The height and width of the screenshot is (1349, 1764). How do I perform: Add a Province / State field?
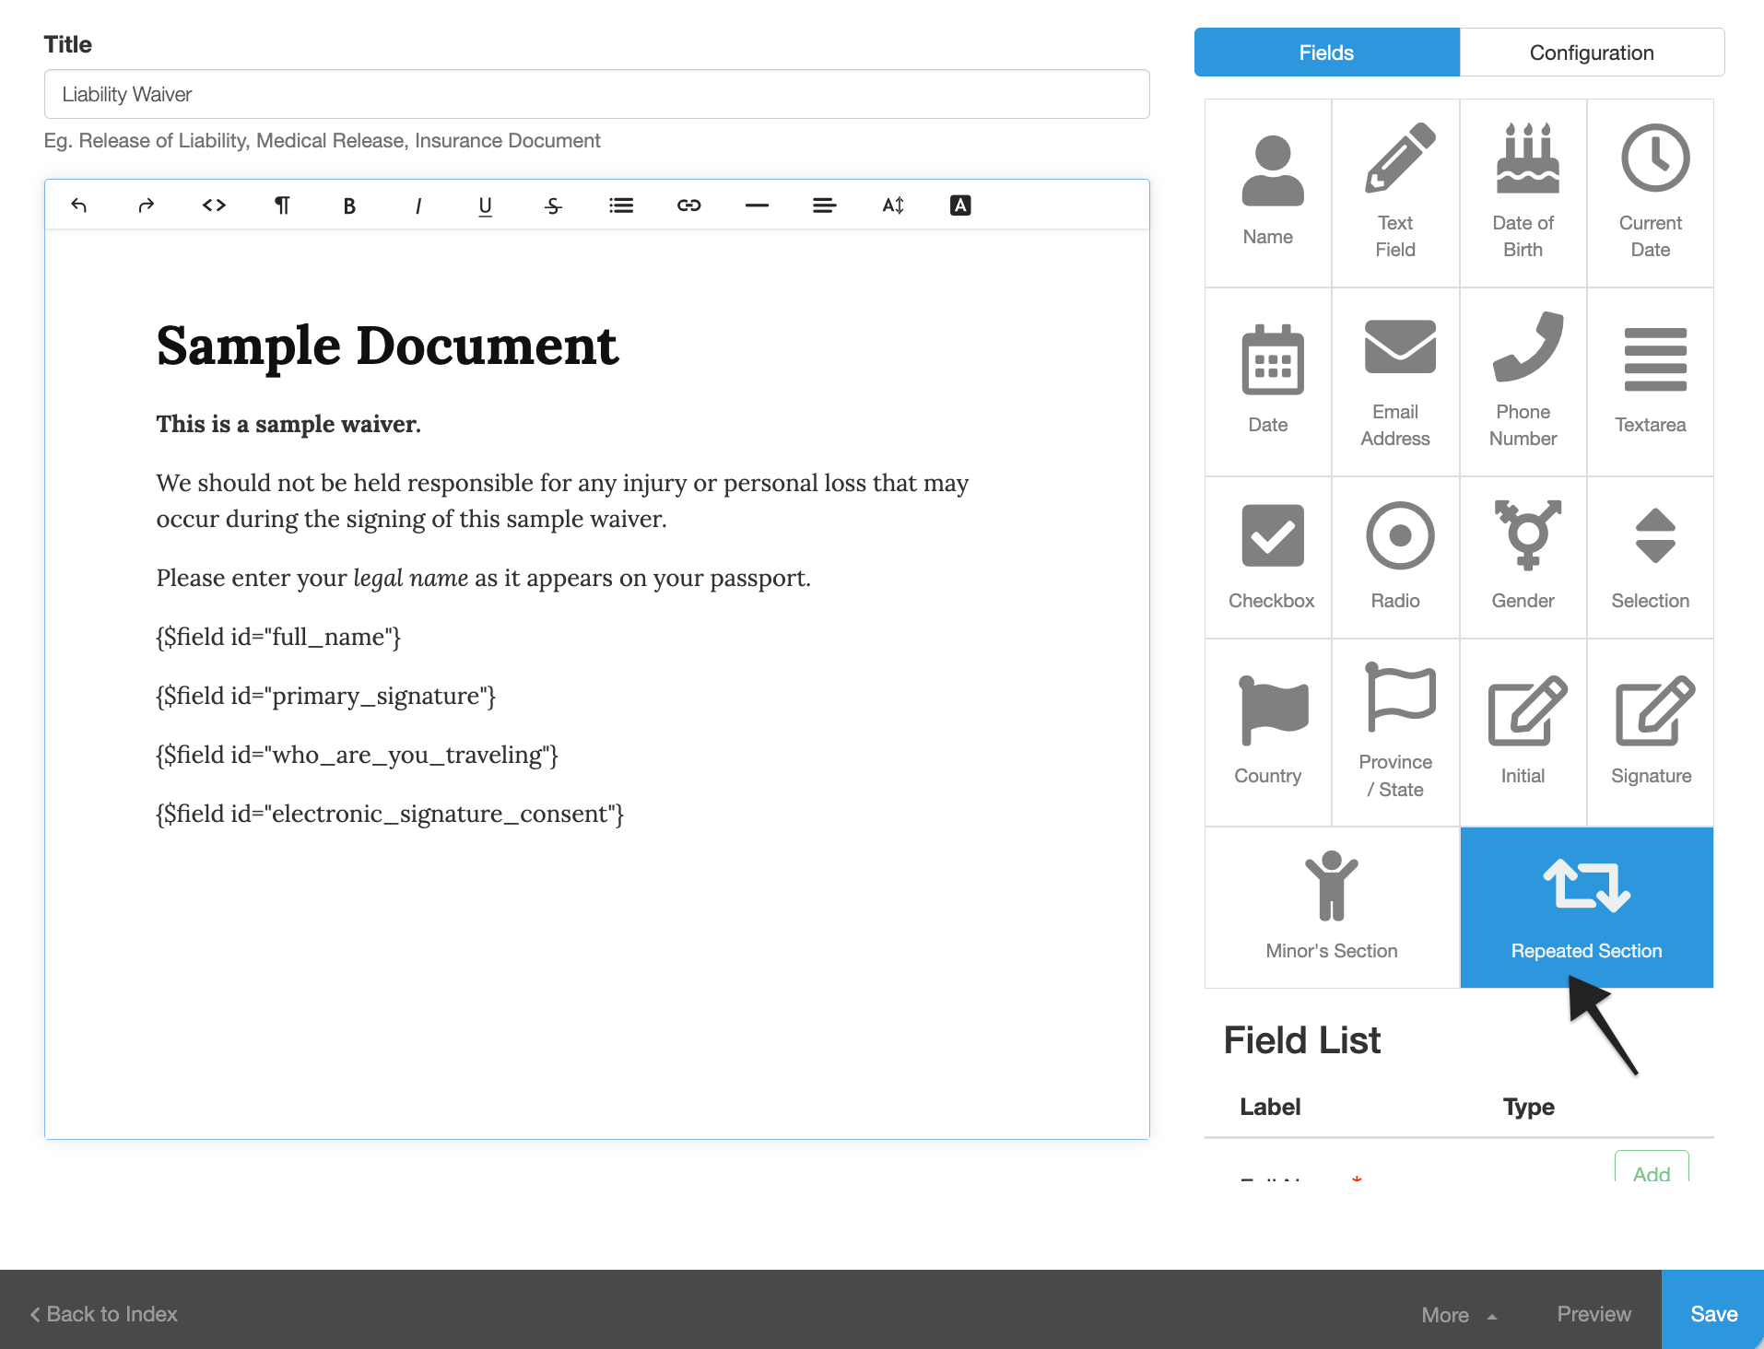(x=1395, y=733)
